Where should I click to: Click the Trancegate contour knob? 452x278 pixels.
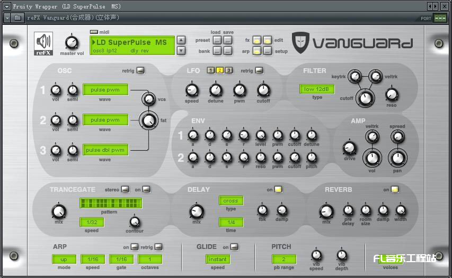[135, 221]
